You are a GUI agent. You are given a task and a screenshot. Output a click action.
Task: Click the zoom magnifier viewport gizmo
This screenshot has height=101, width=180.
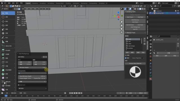pos(121,22)
